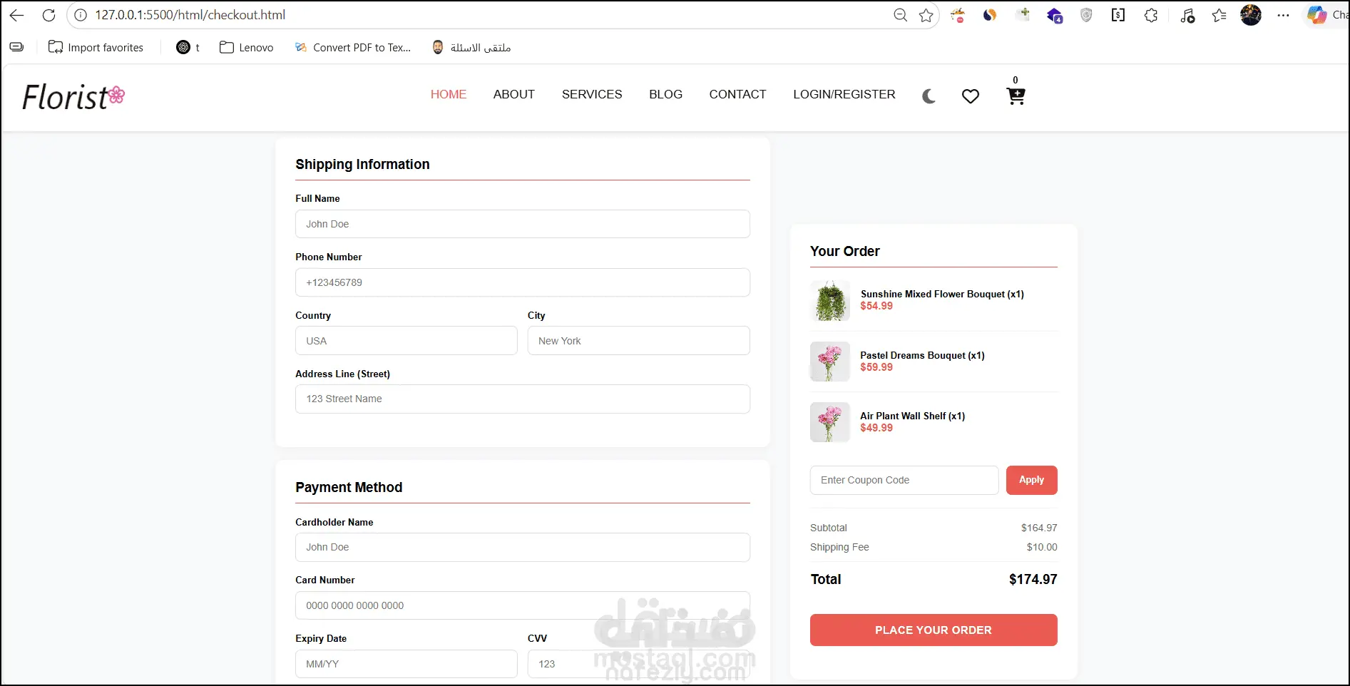Open the media control music note icon
The height and width of the screenshot is (686, 1350).
coord(1187,15)
